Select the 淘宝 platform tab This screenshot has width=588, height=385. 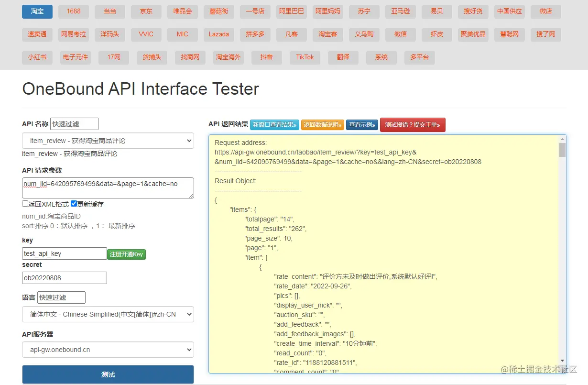(x=37, y=11)
